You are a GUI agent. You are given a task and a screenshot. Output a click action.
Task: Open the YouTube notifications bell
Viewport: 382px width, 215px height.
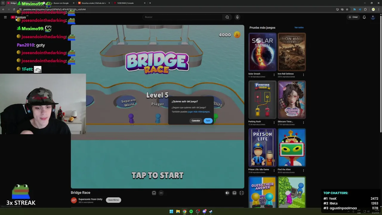(x=364, y=17)
